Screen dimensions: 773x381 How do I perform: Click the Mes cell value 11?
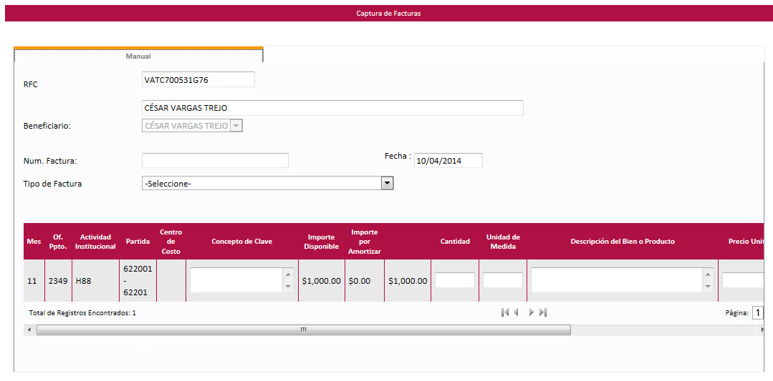click(32, 281)
